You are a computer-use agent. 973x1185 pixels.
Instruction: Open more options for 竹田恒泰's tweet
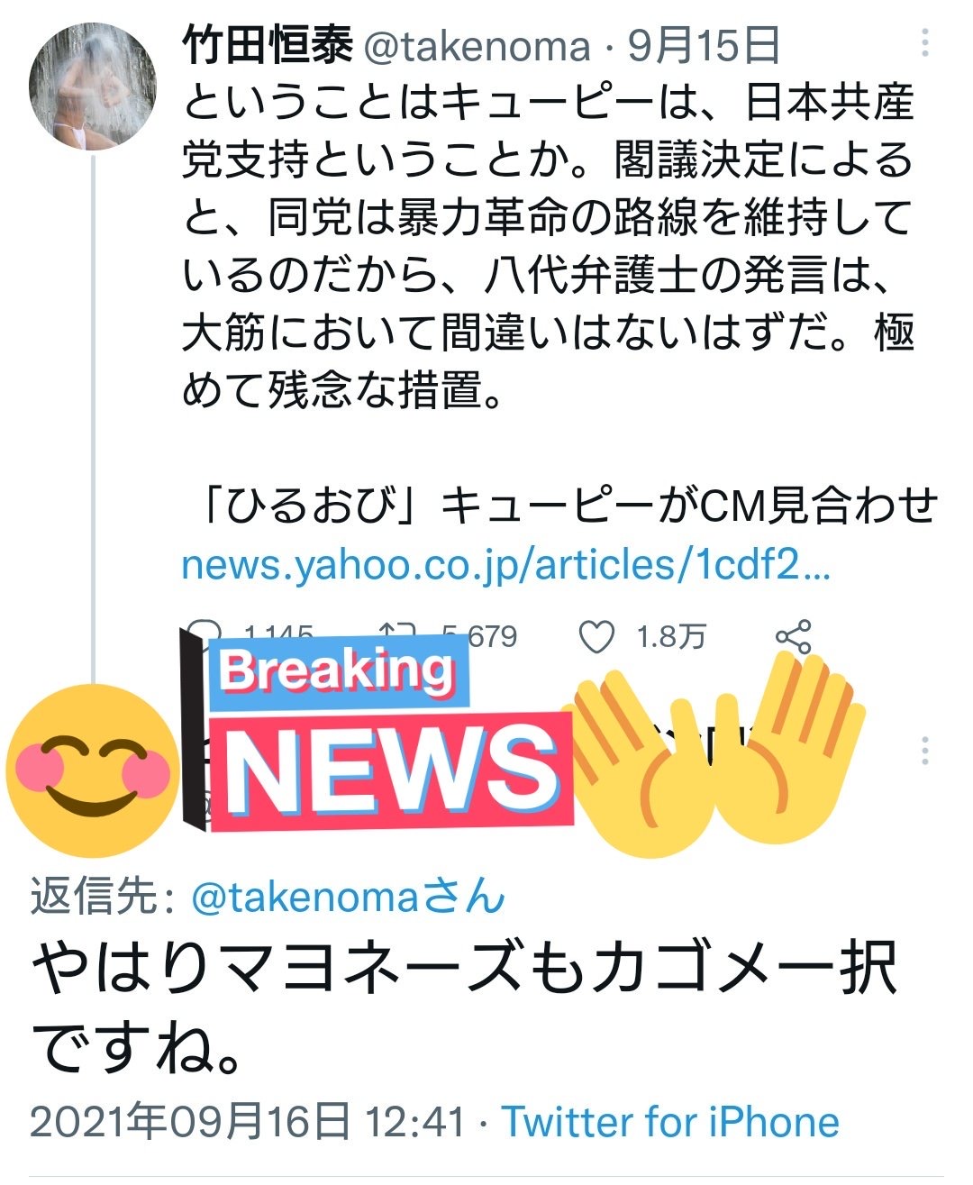click(x=926, y=42)
